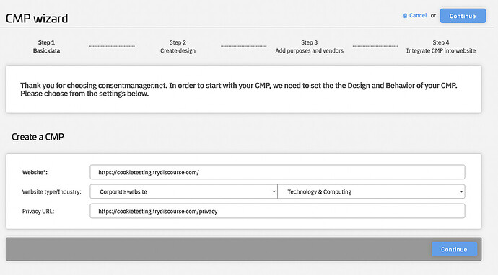This screenshot has width=498, height=275.
Task: Open the Corporate website type dropdown
Action: (183, 191)
